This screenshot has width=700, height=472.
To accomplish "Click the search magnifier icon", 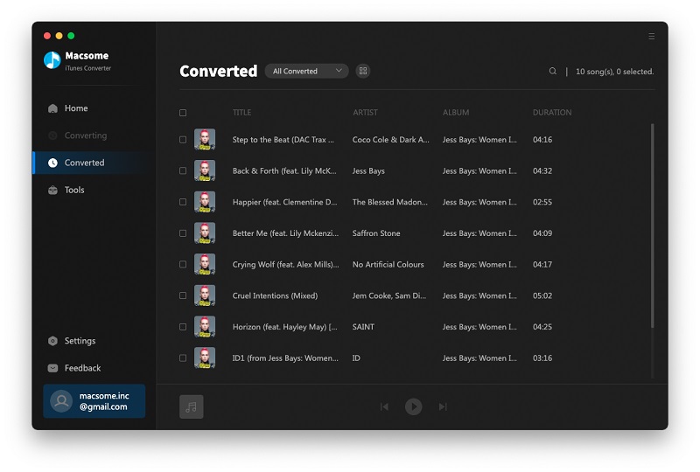I will coord(552,72).
